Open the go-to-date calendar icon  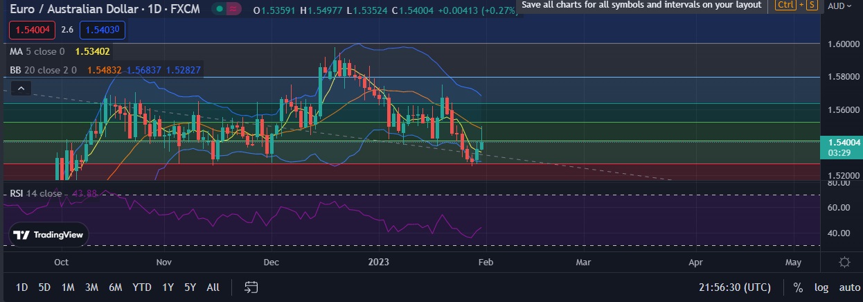pos(251,287)
